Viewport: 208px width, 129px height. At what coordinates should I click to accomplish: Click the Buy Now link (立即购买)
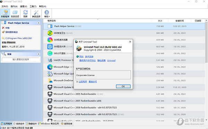83,82
